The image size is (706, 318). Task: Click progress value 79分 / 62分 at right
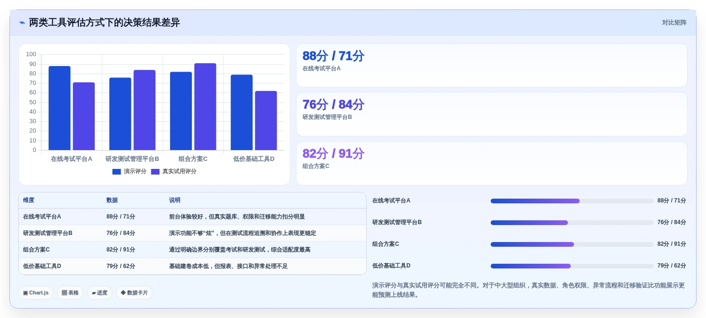672,266
